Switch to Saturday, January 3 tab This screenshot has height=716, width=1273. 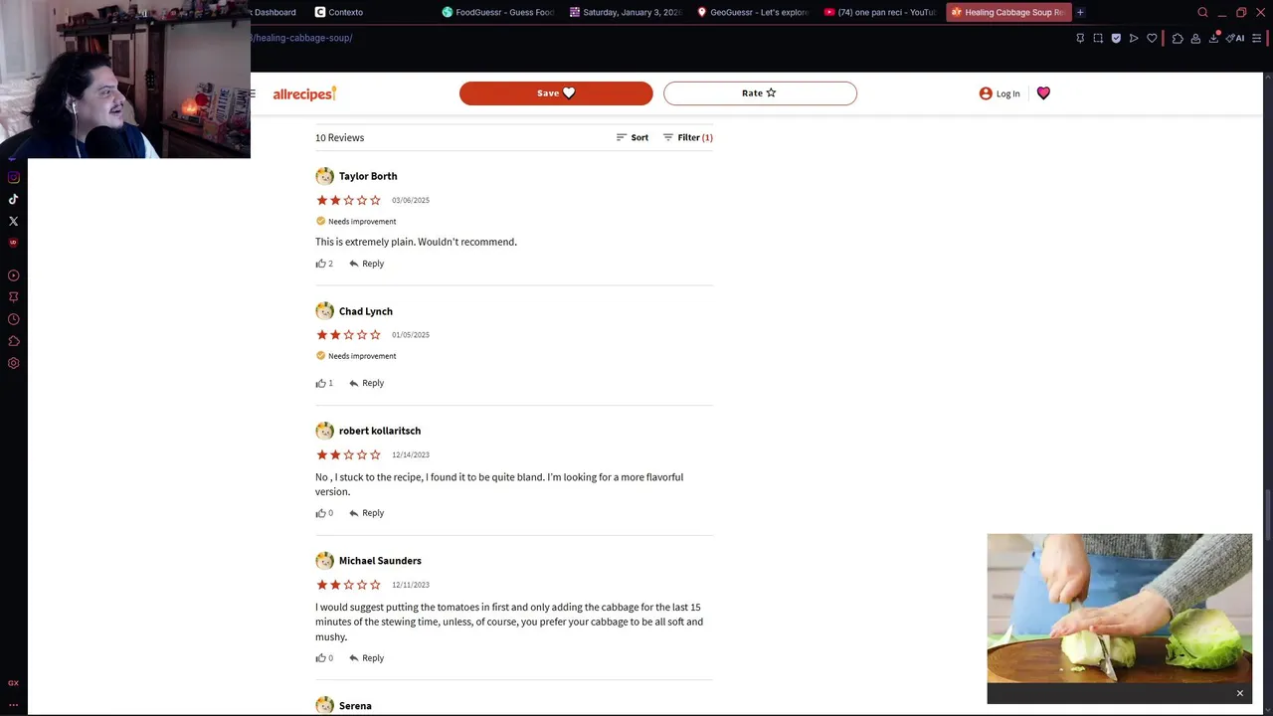click(626, 12)
